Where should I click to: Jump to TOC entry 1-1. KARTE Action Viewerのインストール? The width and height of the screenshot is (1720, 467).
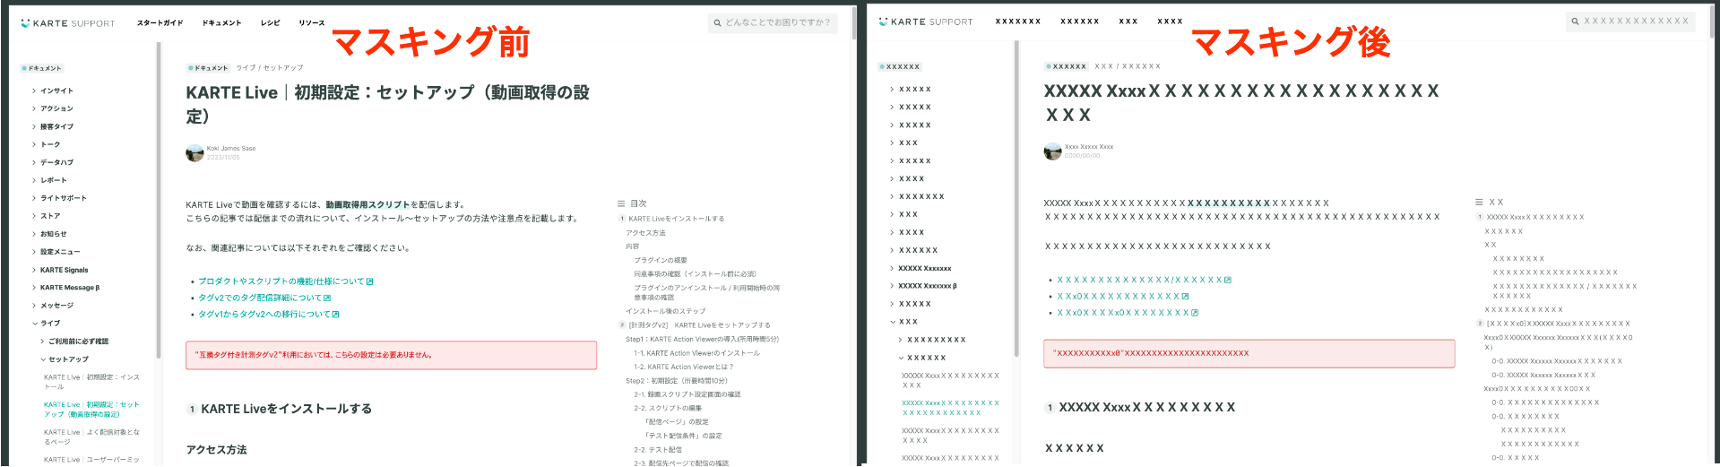click(696, 353)
